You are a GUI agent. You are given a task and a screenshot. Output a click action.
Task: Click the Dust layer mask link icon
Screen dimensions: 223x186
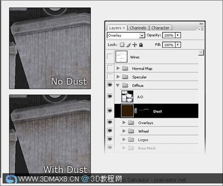136,111
